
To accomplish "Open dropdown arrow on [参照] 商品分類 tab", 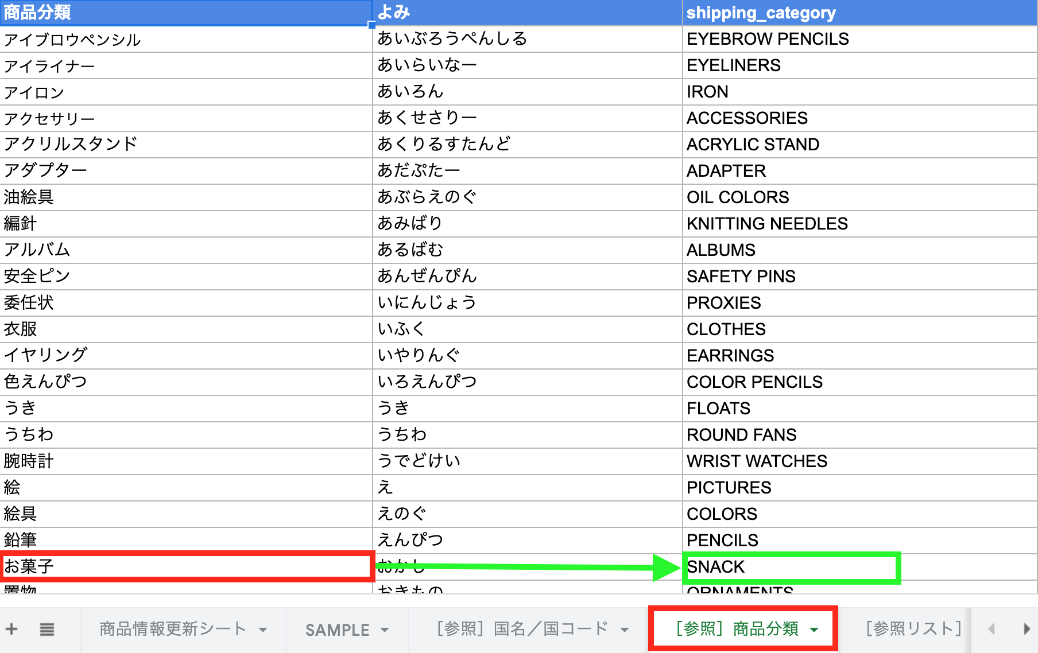I will click(x=814, y=630).
